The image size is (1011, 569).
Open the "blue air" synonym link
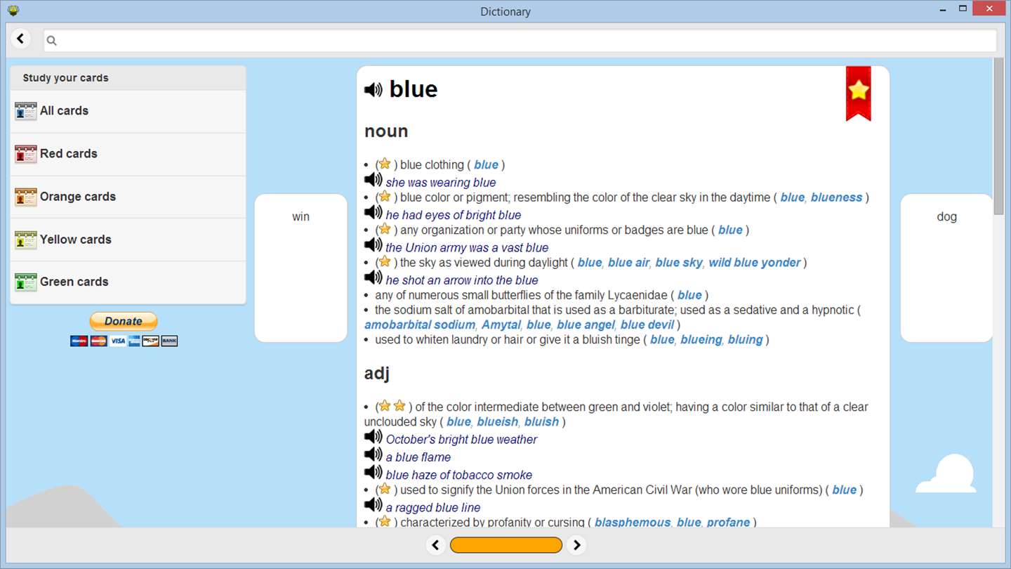pos(628,263)
